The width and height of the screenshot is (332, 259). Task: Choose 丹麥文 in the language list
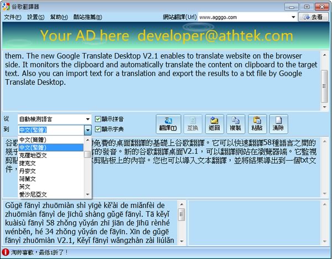tap(51, 171)
